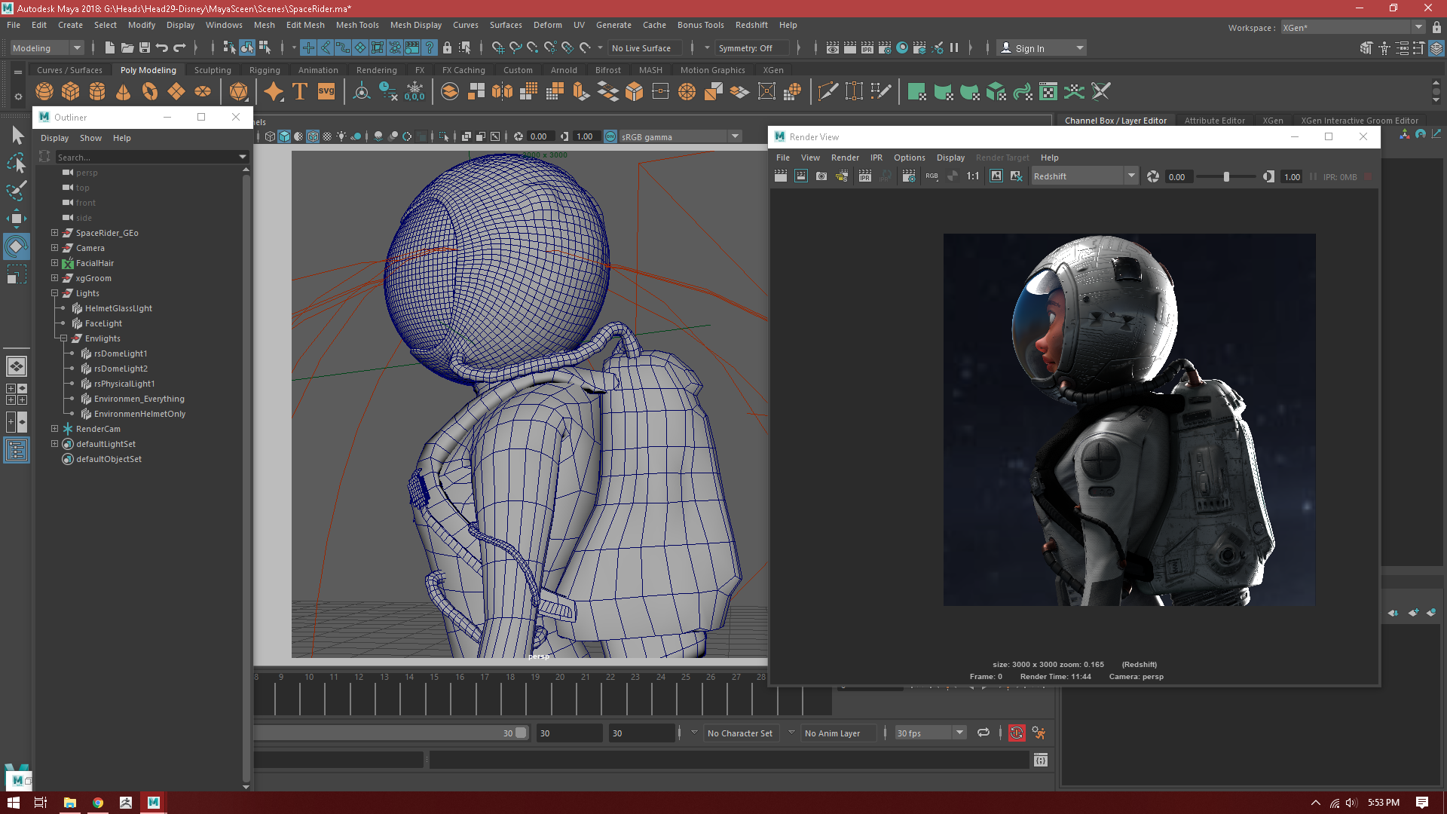Collapse the Envlights group in Outliner
1447x814 pixels.
point(63,338)
